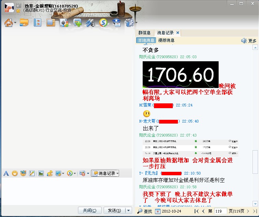The width and height of the screenshot is (259, 217).
Task: Open the group album icon
Action: point(51,23)
